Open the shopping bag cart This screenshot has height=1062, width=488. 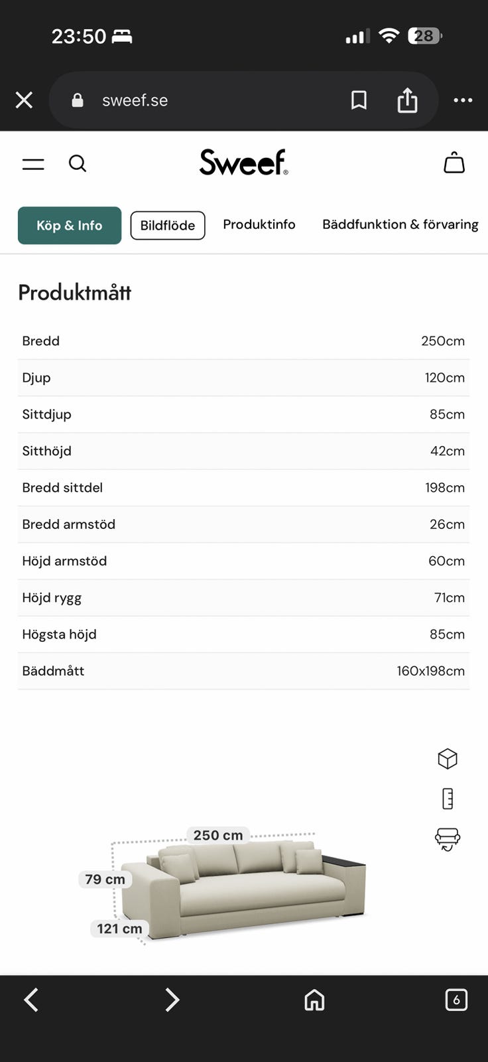click(x=454, y=163)
